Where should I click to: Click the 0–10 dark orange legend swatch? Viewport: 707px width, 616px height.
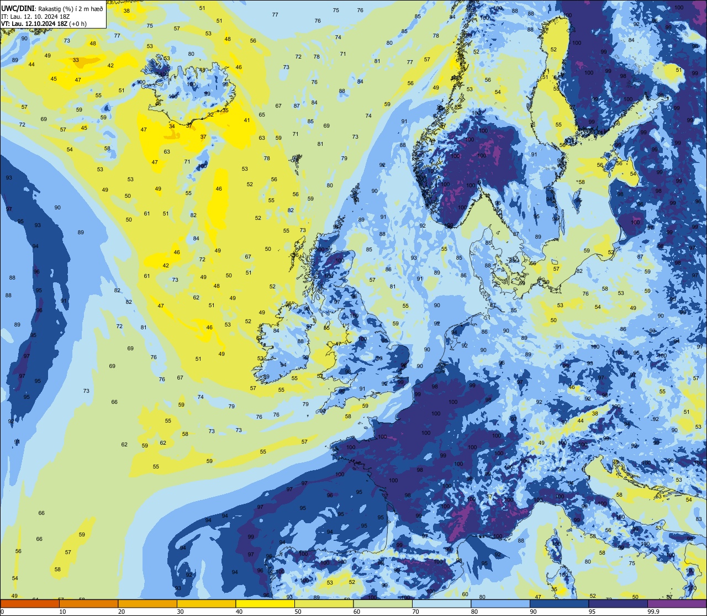tap(30, 603)
